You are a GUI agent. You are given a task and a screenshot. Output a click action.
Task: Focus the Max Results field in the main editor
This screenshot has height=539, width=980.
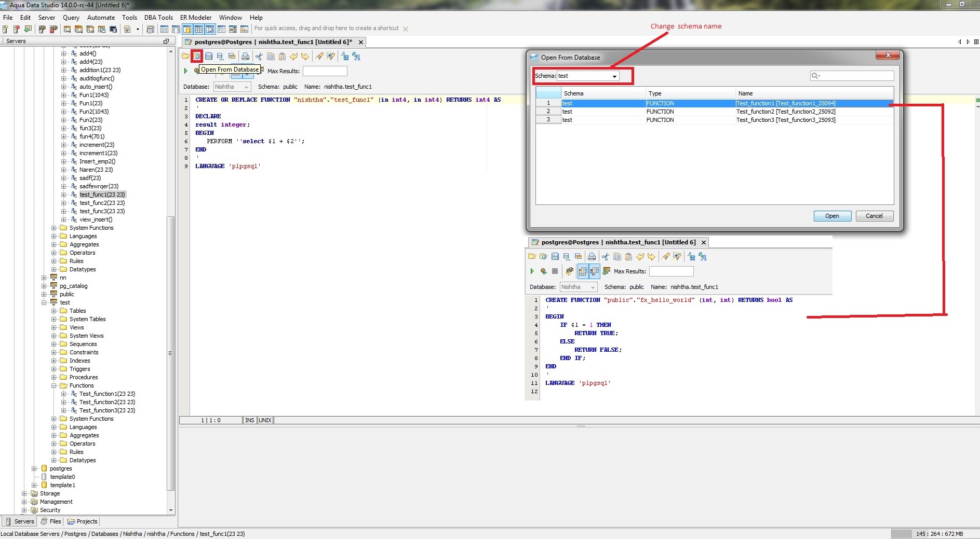(325, 71)
